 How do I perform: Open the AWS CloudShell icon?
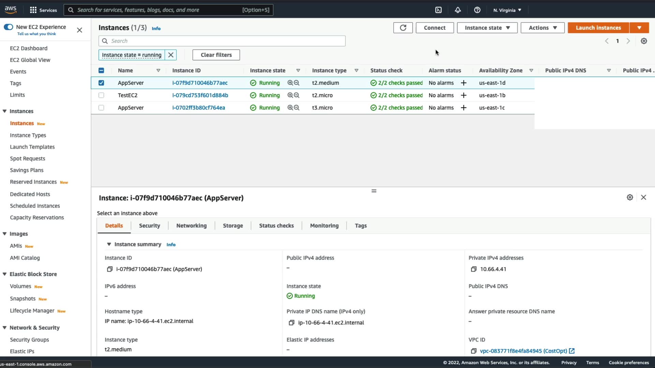click(438, 10)
